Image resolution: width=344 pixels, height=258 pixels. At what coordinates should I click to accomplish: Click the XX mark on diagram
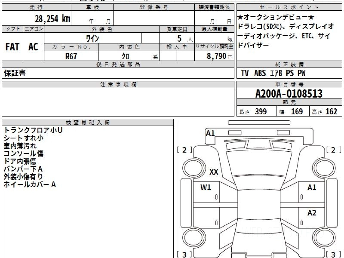tap(214, 172)
